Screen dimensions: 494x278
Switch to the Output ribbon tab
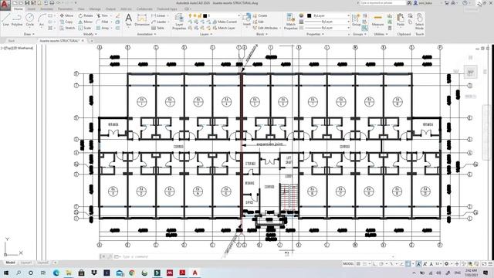point(110,8)
